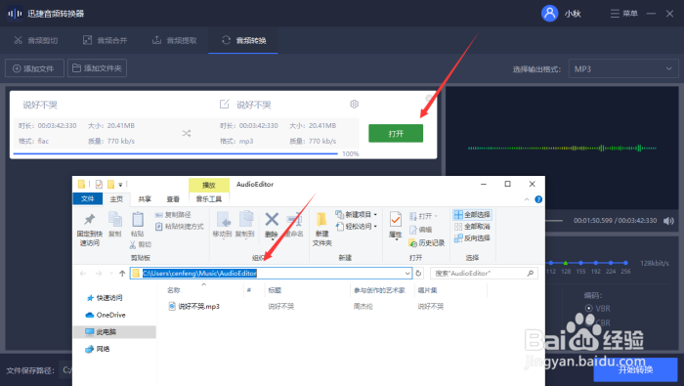Click the rename edit icon beside 说好不哭
The image size is (684, 386).
224,105
